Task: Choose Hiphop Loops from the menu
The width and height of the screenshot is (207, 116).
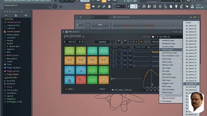Action: click(171, 65)
